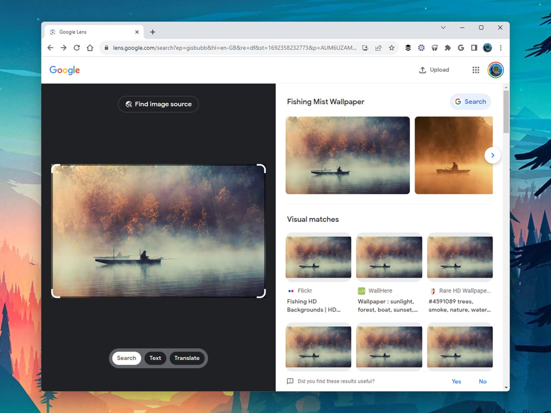Open the Google apps grid
551x413 pixels.
(476, 70)
